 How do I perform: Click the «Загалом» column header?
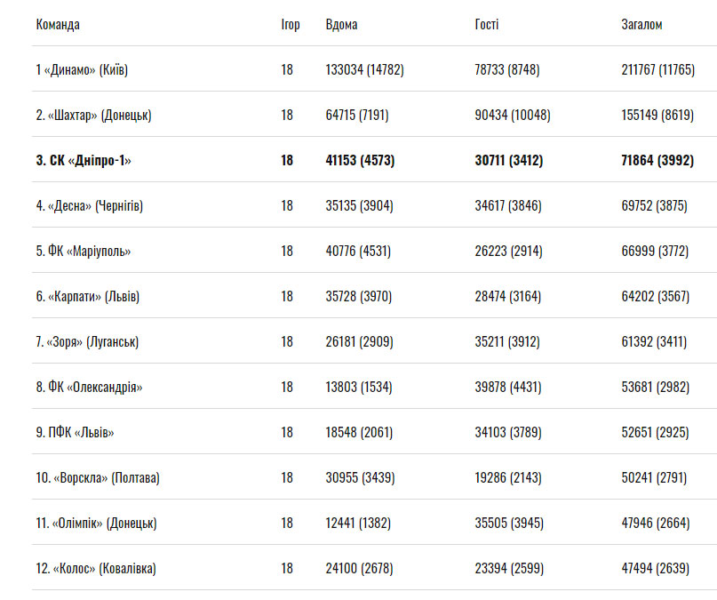641,24
